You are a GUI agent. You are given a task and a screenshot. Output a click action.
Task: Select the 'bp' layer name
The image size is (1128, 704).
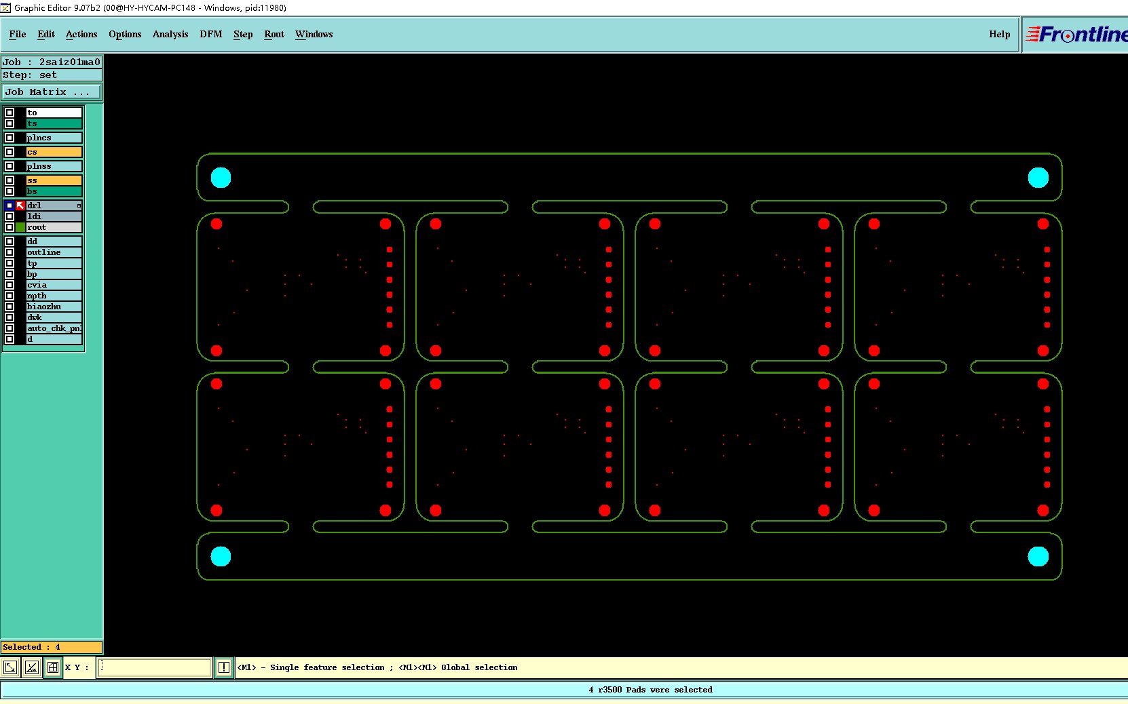coord(54,274)
